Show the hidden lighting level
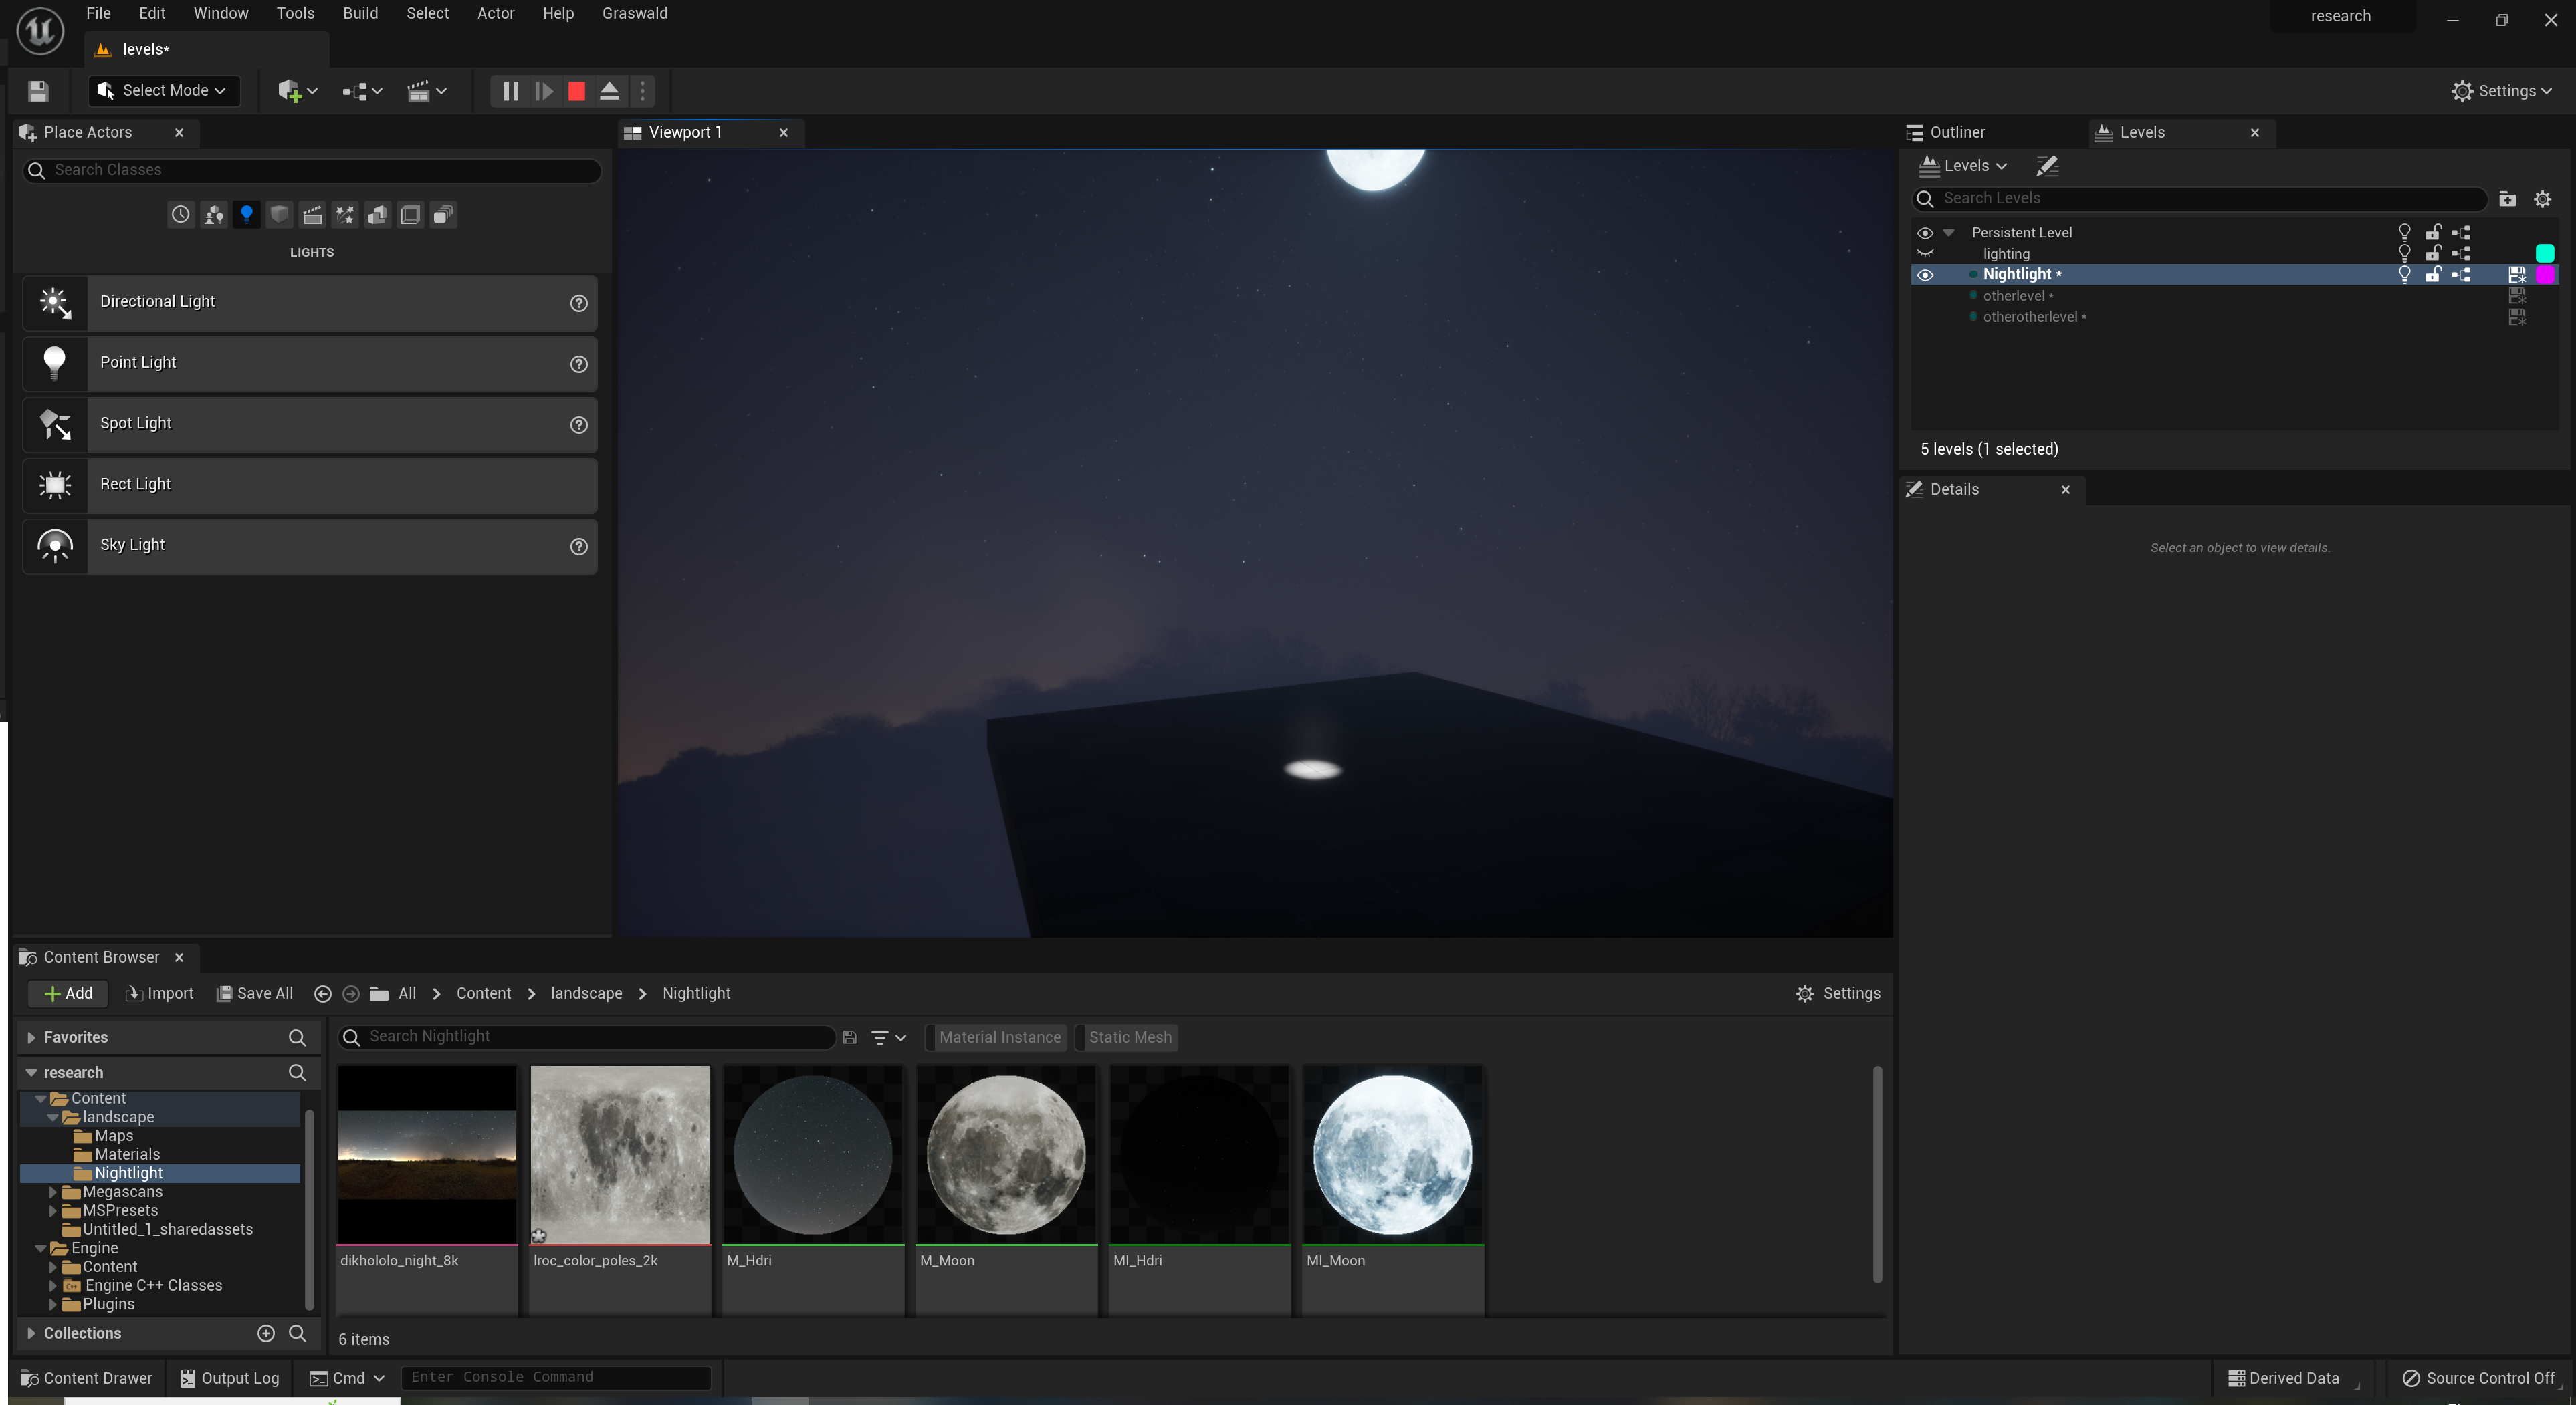The width and height of the screenshot is (2576, 1405). (x=1925, y=254)
